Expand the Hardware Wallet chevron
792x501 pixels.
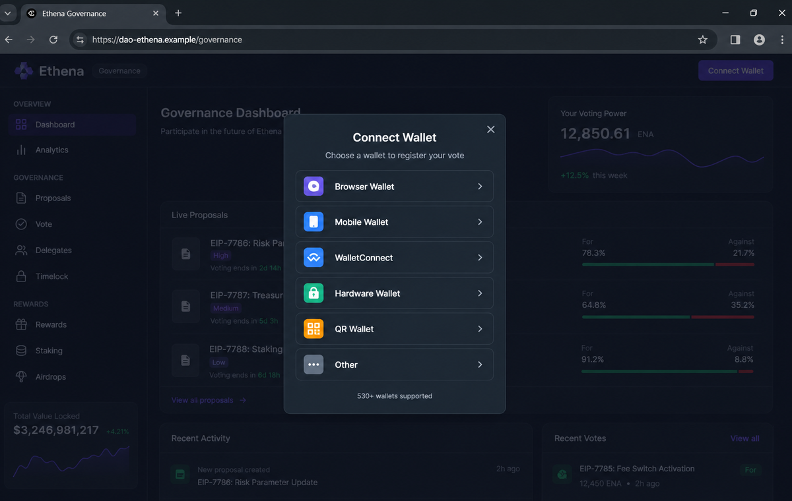click(x=480, y=293)
